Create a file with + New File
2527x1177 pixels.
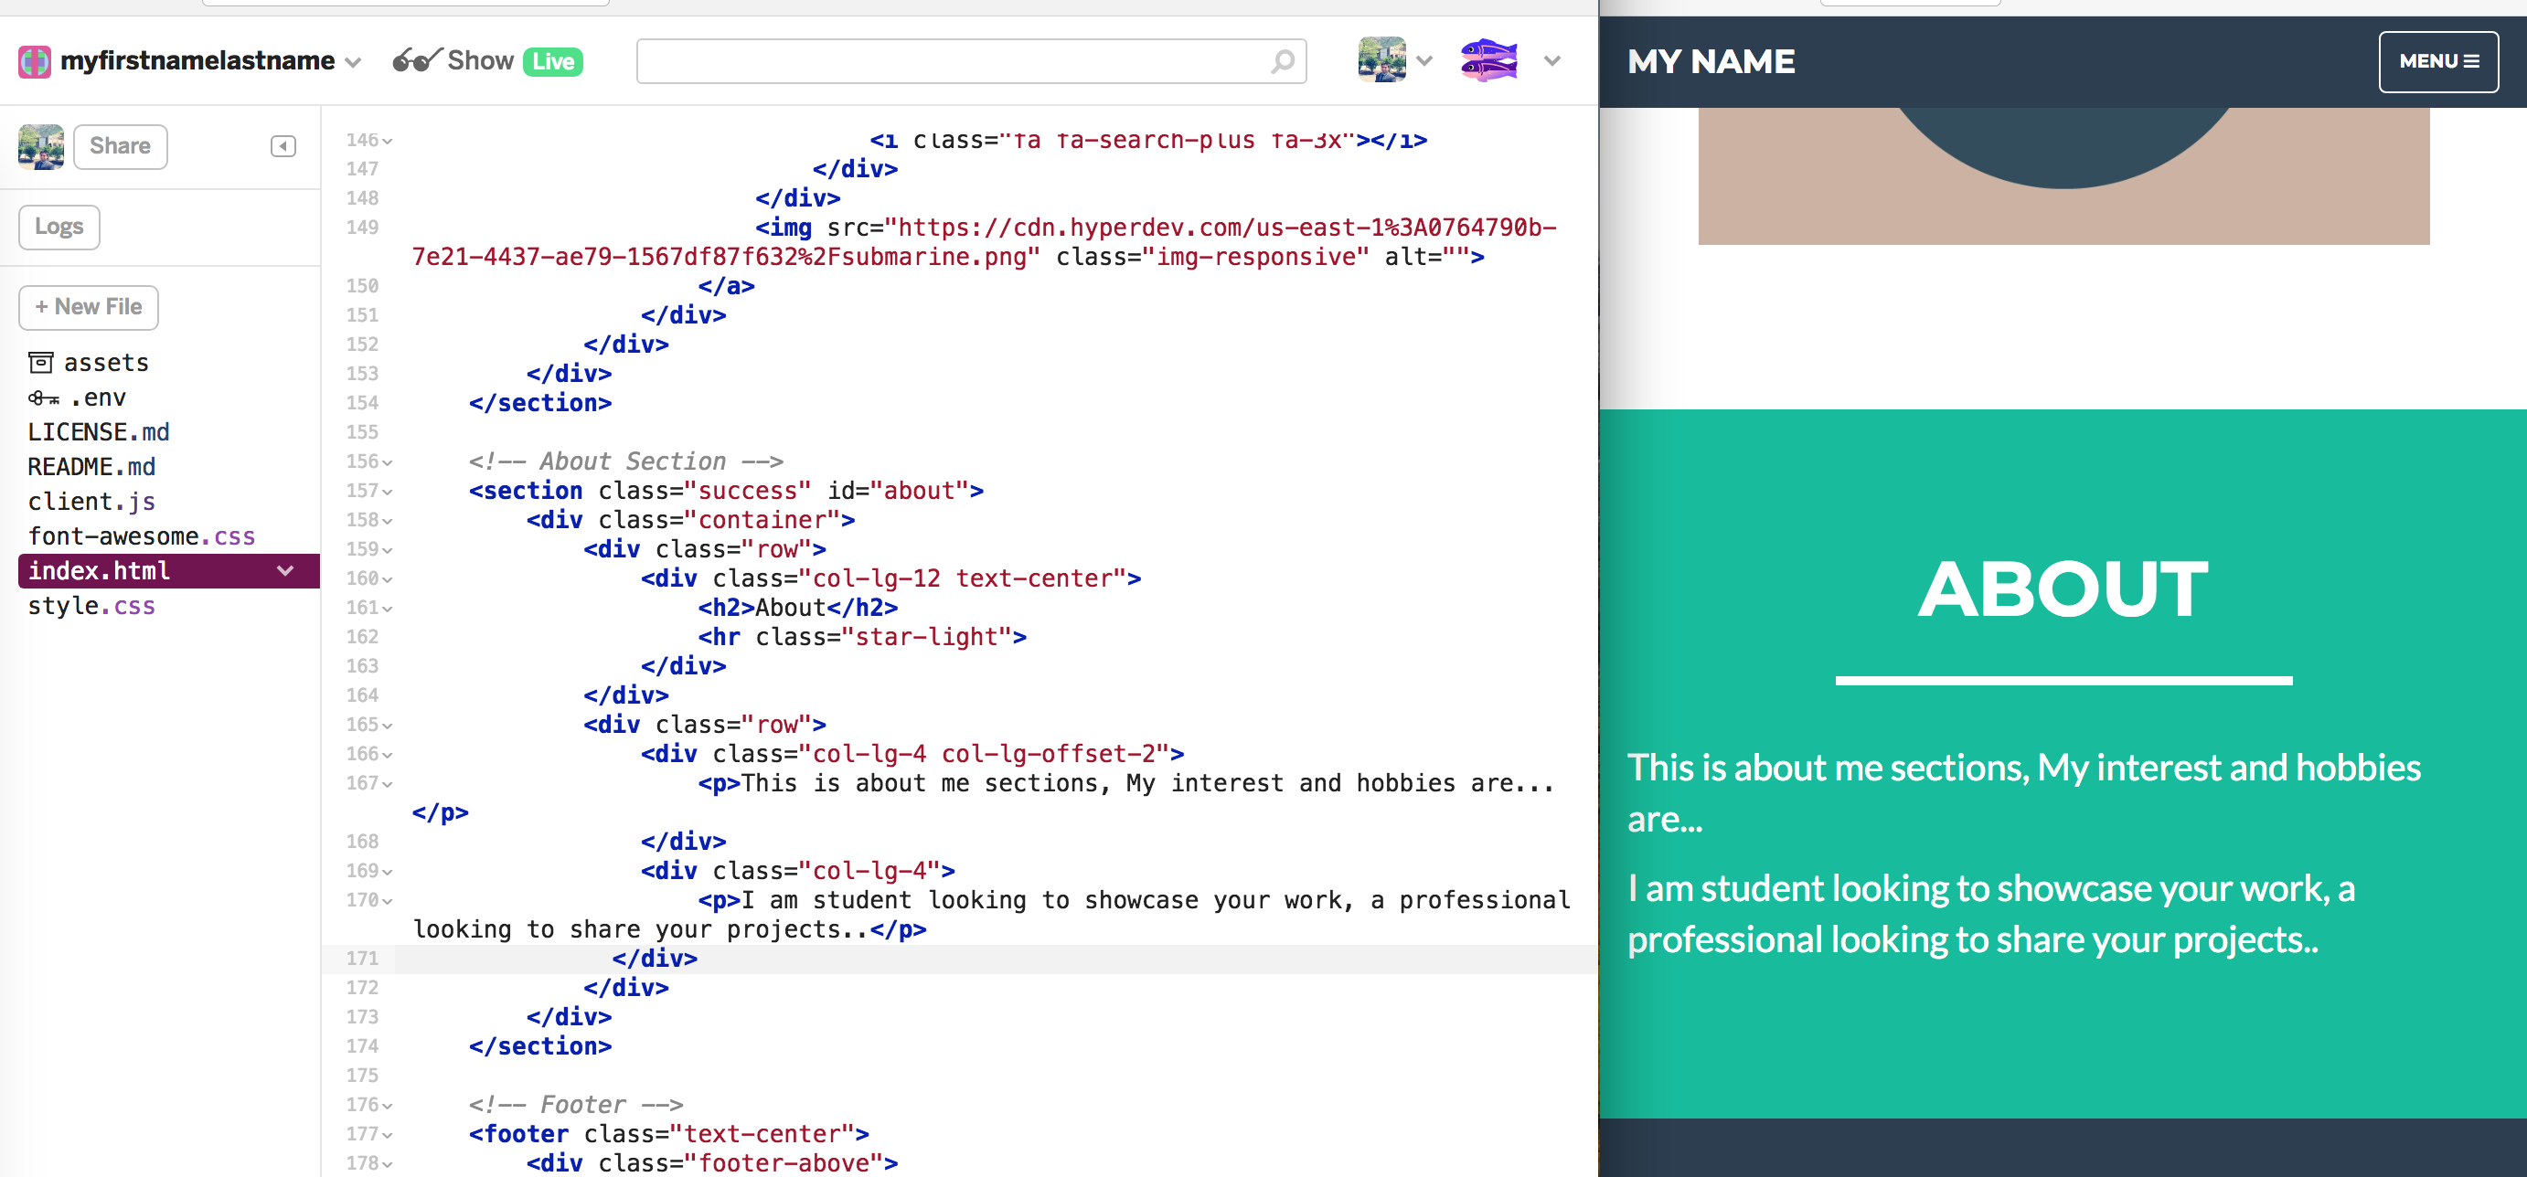pos(89,306)
